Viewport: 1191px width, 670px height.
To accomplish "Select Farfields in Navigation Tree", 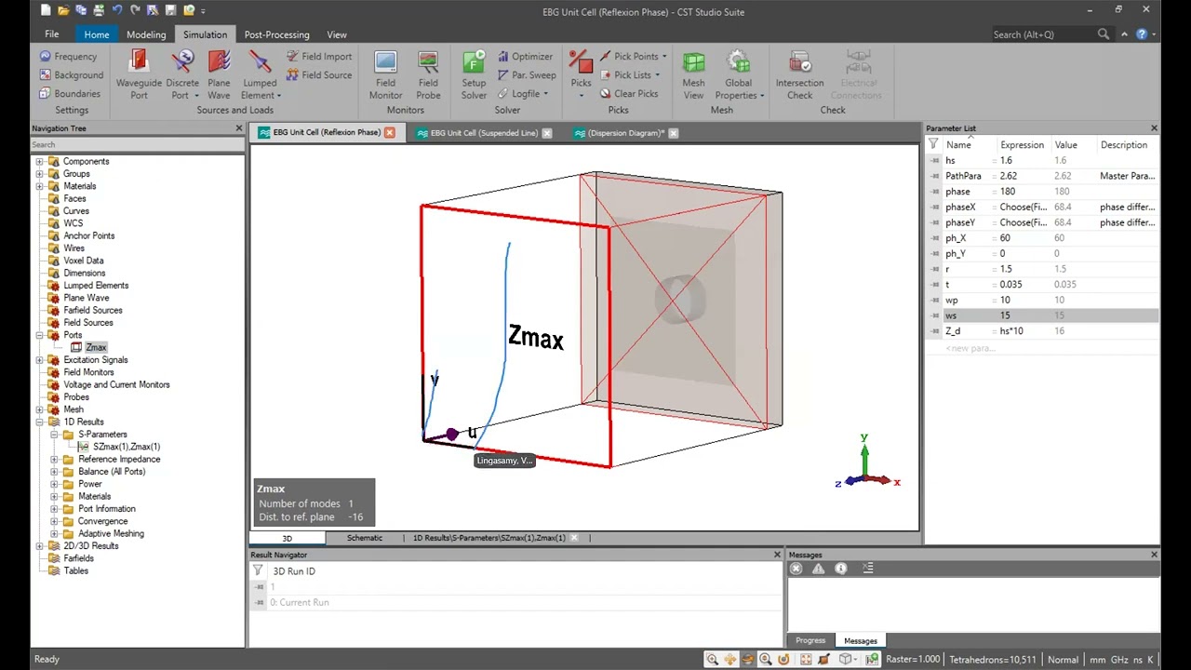I will pyautogui.click(x=79, y=558).
